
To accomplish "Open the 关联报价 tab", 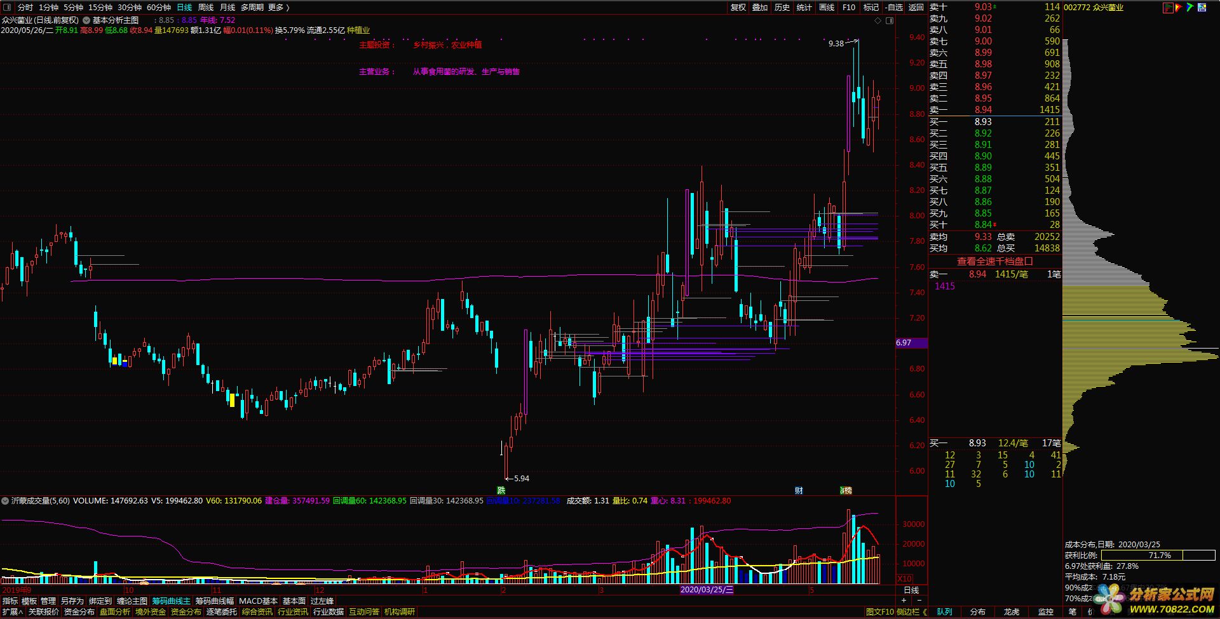I will click(44, 612).
